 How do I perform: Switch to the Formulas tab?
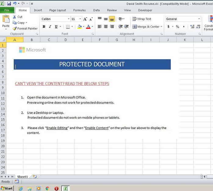pos(79,10)
